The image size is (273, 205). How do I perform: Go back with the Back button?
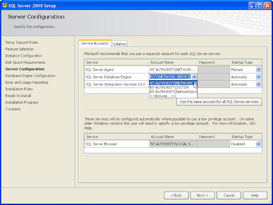(x=176, y=195)
